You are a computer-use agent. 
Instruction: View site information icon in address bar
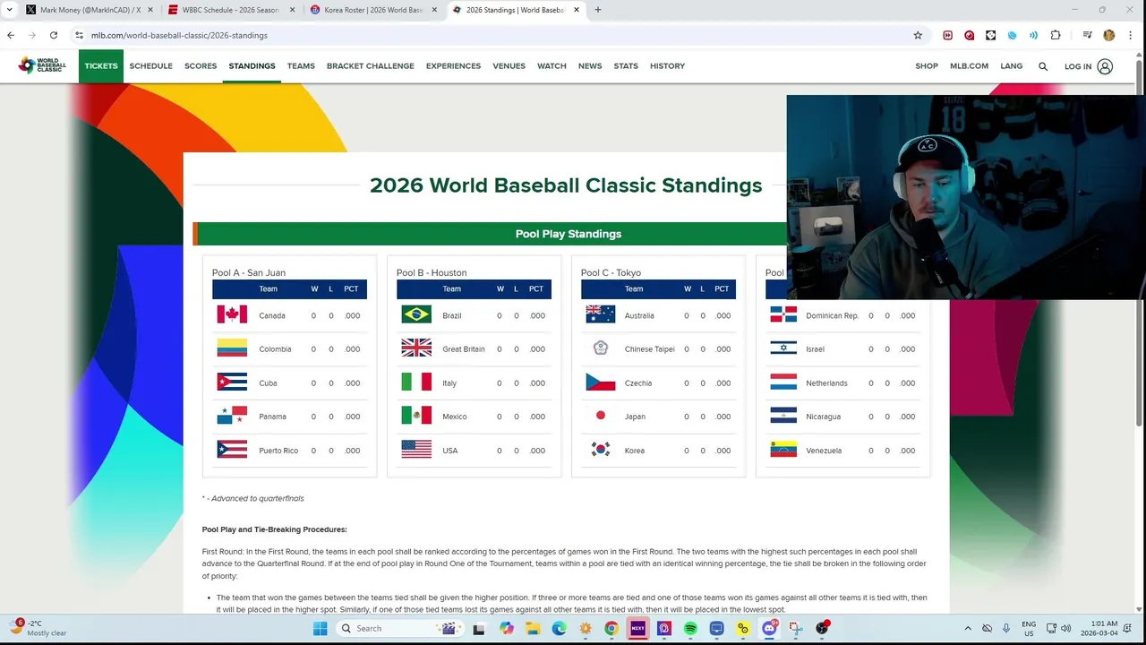(x=79, y=35)
